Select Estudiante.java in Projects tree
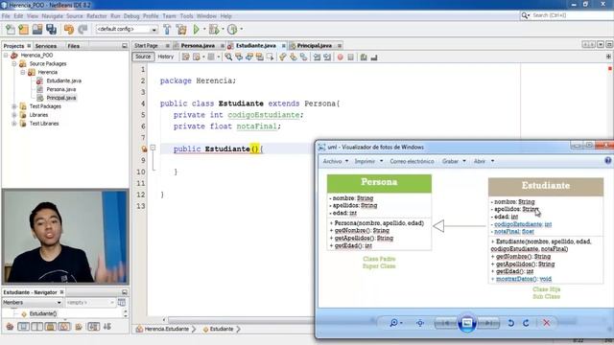The height and width of the screenshot is (345, 614). (x=63, y=80)
